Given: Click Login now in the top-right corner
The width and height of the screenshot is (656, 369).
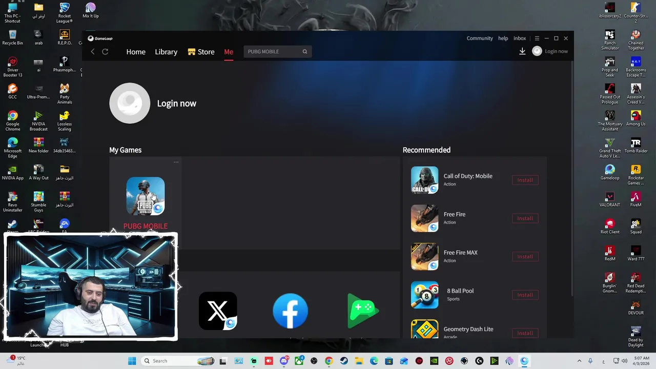Looking at the screenshot, I should tap(556, 51).
